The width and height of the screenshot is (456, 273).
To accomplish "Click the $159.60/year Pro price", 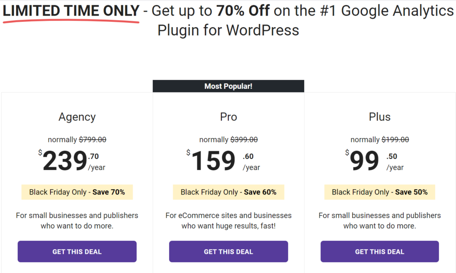I will point(224,161).
